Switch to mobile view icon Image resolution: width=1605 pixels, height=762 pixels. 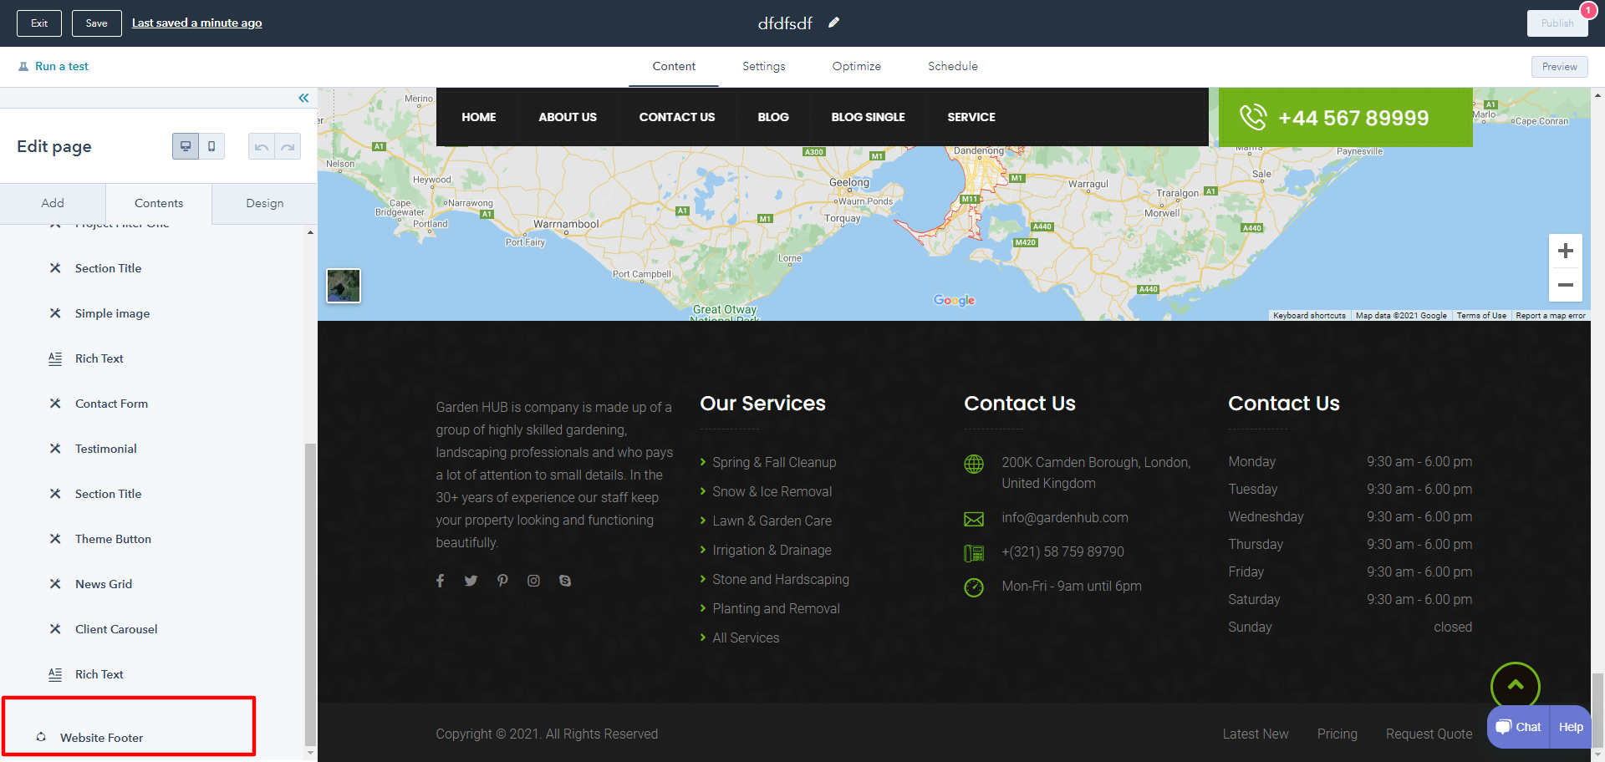[x=211, y=146]
